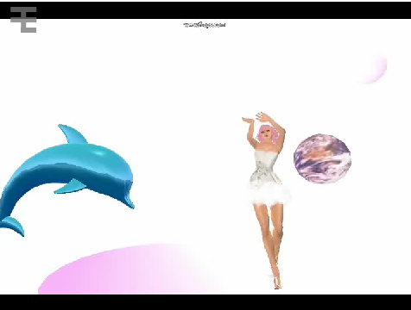Viewport: 411px width, 310px height.
Task: Click the white skirt ruffles on the dress
Action: (269, 195)
